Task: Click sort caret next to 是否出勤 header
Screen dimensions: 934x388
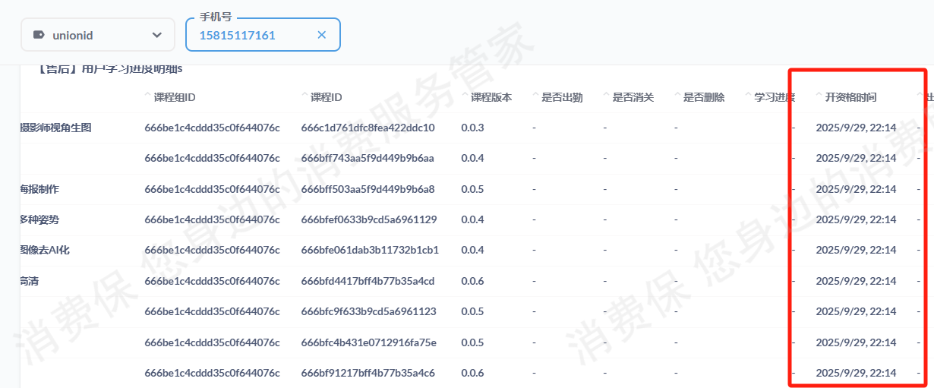Action: click(536, 96)
